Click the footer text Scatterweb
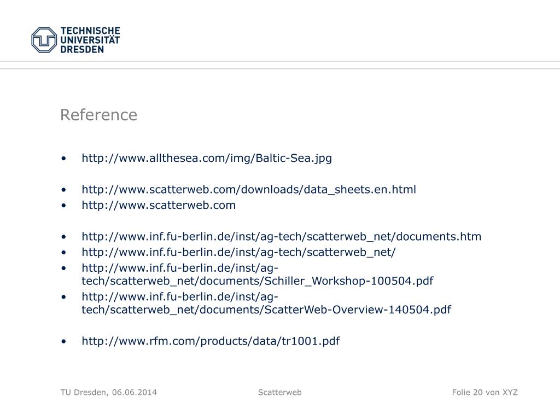560x420 pixels. tap(279, 393)
